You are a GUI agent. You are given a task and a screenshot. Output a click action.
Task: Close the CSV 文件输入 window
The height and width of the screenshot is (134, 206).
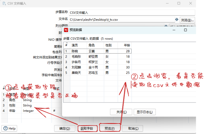tap(190, 3)
